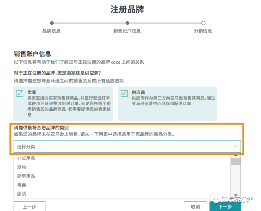Click the 下一步 button
Screen dimensions: 261x211
(225, 207)
